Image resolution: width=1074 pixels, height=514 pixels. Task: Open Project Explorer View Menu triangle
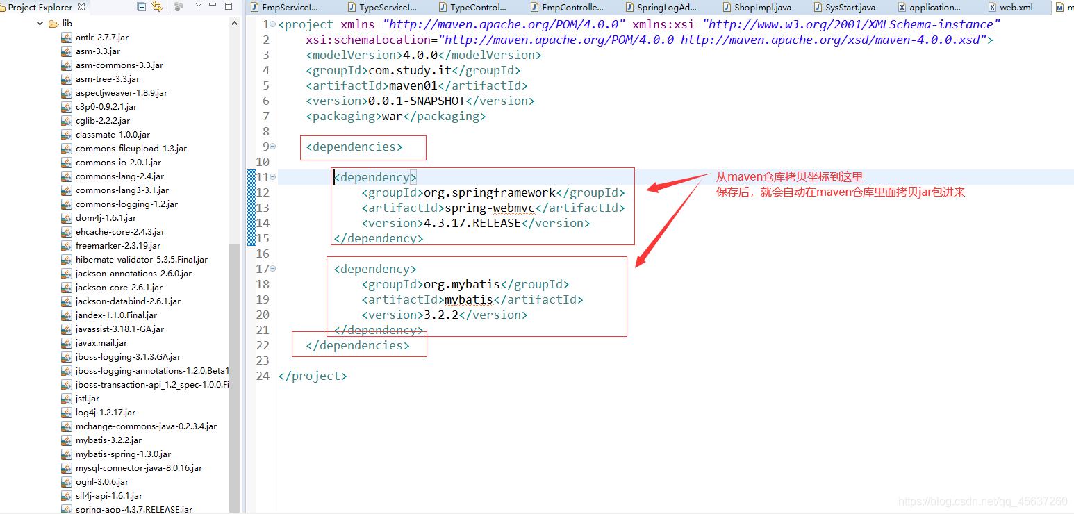point(199,6)
